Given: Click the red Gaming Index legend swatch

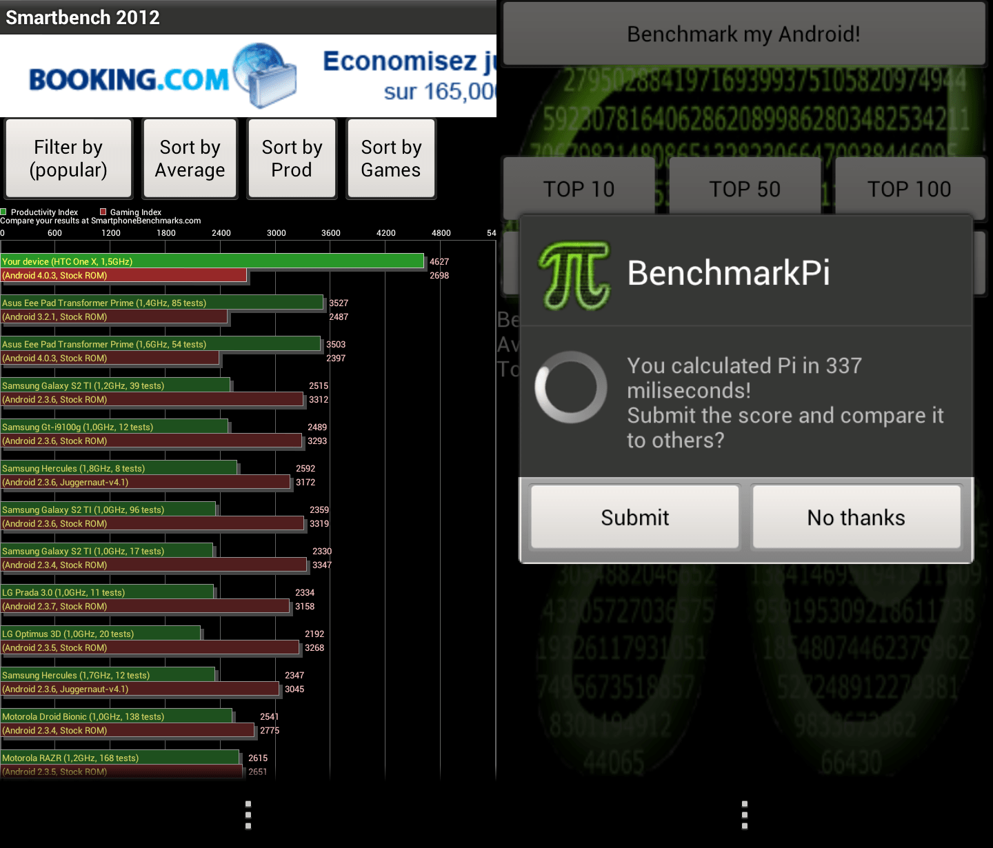Looking at the screenshot, I should tap(103, 212).
